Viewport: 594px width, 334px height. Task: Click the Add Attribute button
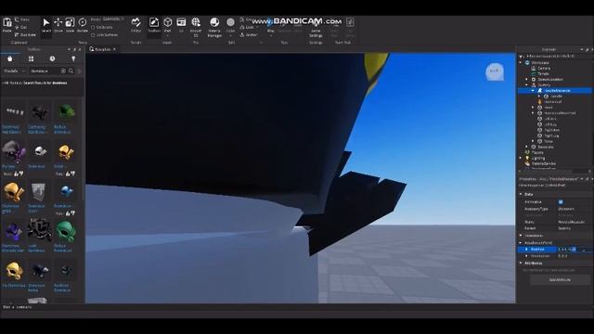pyautogui.click(x=560, y=280)
